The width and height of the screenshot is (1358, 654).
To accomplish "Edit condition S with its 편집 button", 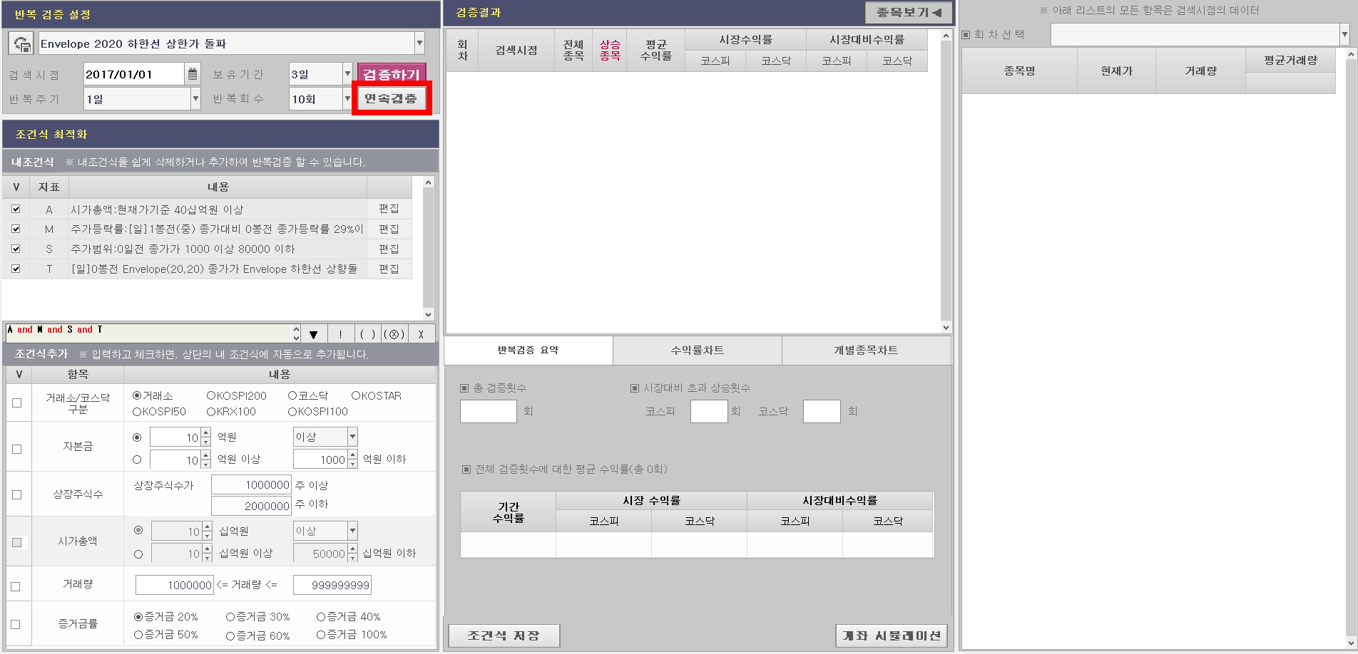I will tap(389, 249).
